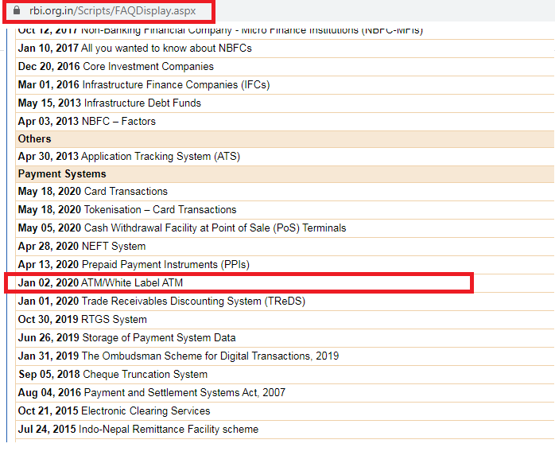Open Storage of Payment System Data FAQ
This screenshot has width=555, height=463.
click(159, 338)
